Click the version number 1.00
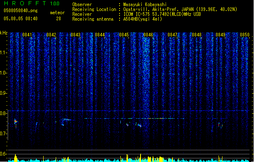The width and height of the screenshot is (254, 162). point(55,4)
